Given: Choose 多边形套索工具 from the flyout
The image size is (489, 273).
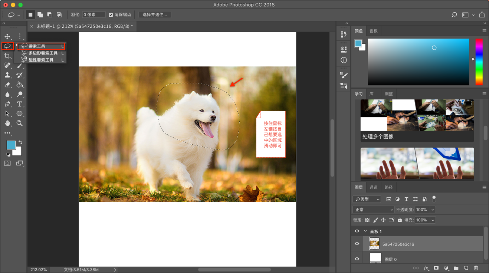Looking at the screenshot, I should point(43,53).
